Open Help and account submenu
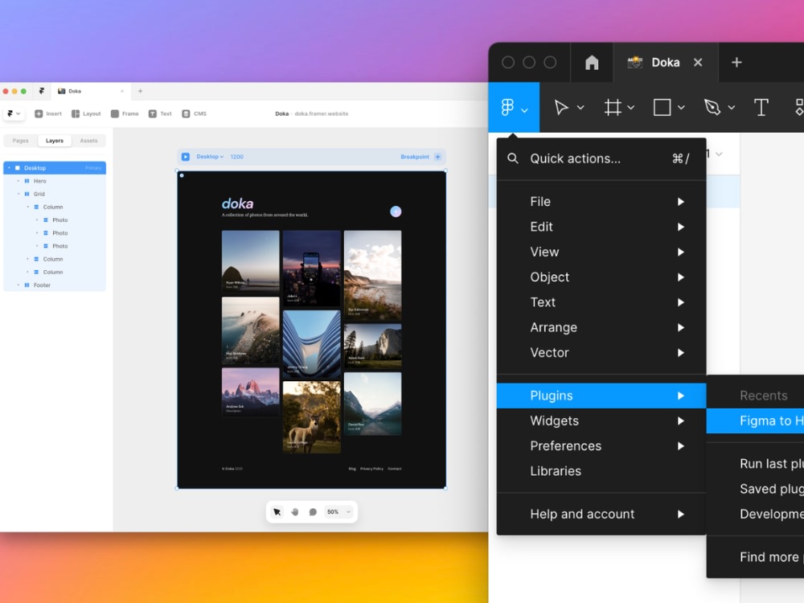The width and height of the screenshot is (804, 603). 601,514
